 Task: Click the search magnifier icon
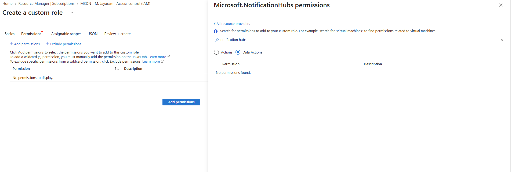(x=217, y=40)
